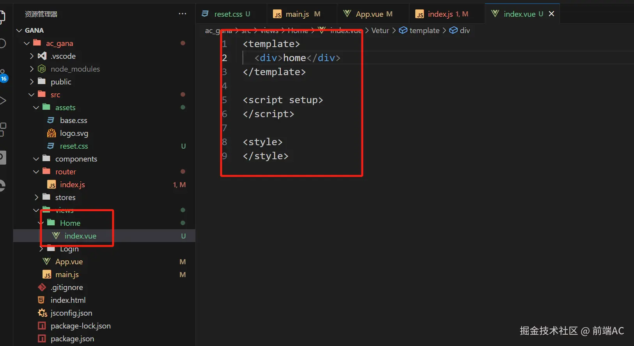Click the SVG icon next to logo.svg
Viewport: 634px width, 346px height.
(x=51, y=133)
